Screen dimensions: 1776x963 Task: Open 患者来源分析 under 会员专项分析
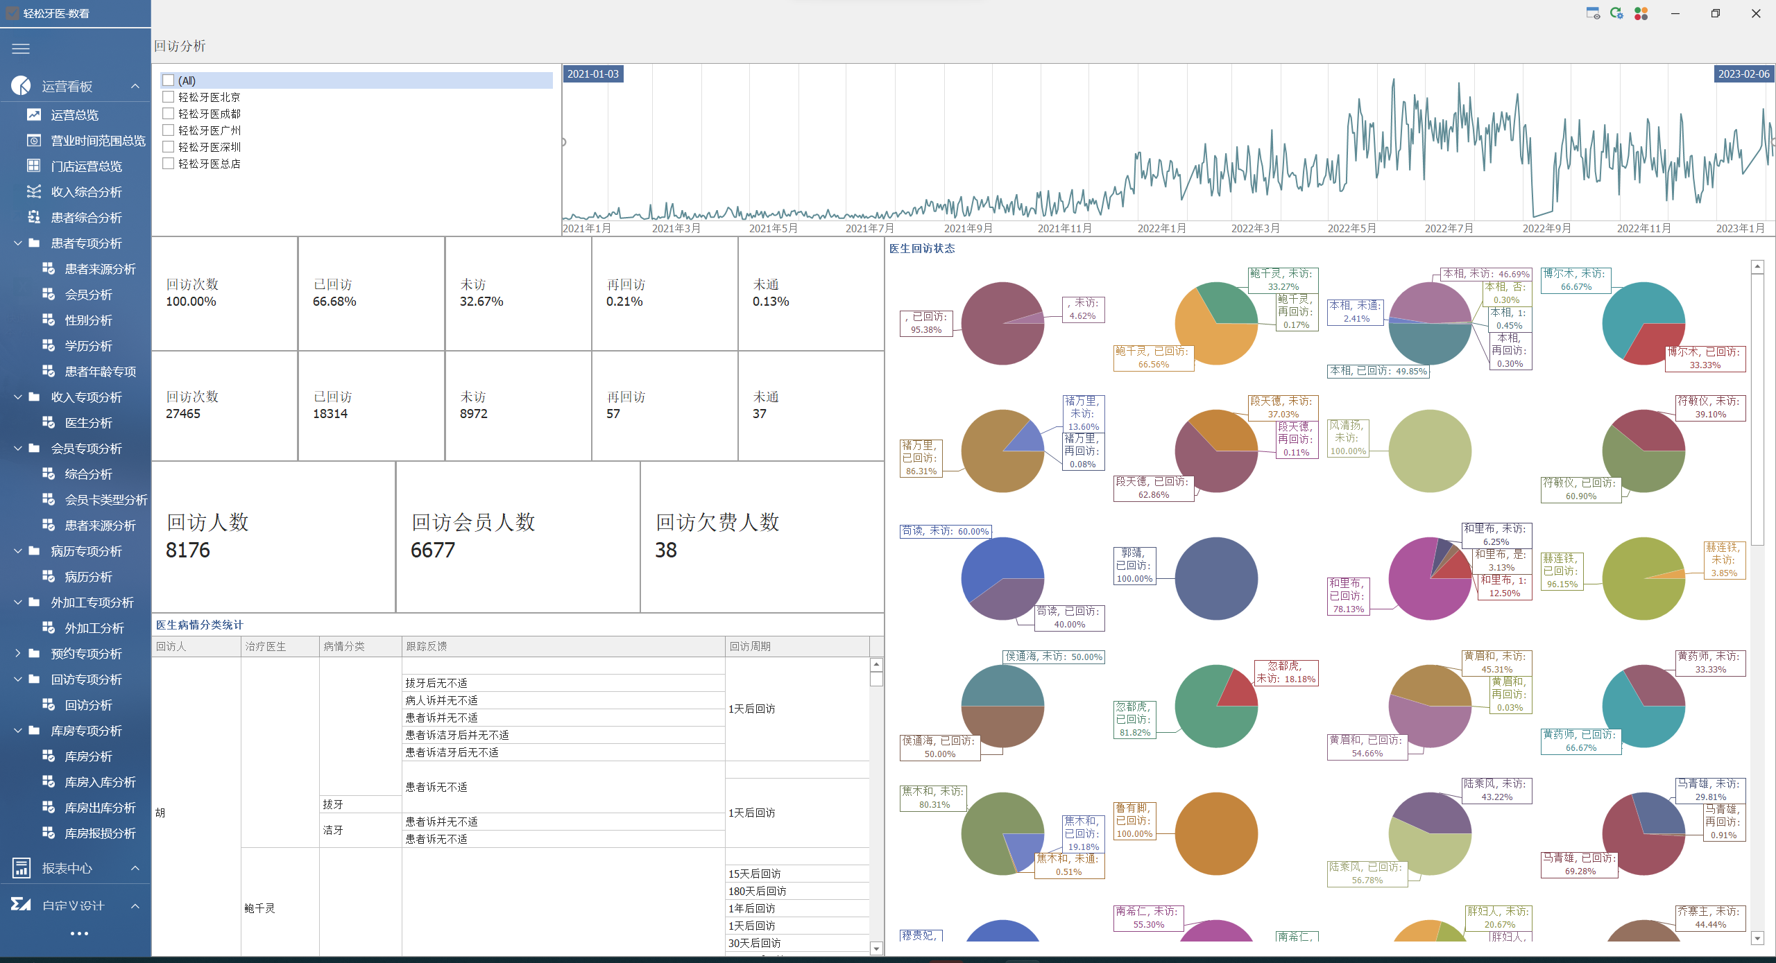[x=100, y=526]
